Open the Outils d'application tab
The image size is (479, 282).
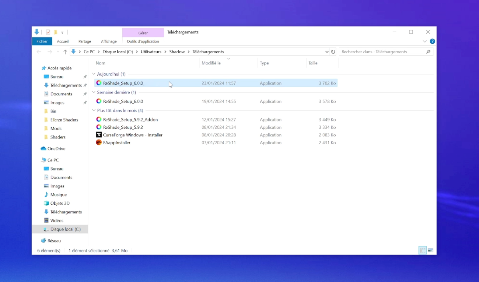(x=143, y=41)
